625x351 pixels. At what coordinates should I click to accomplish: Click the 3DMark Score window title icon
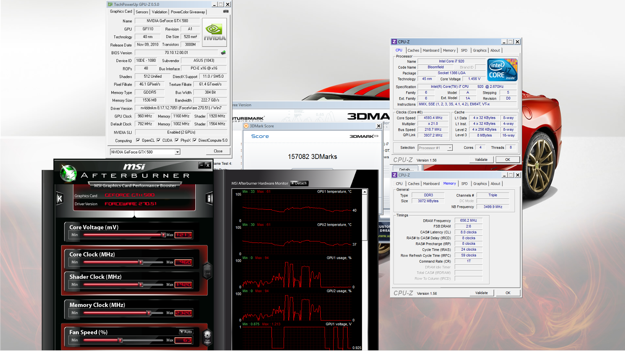(x=246, y=126)
